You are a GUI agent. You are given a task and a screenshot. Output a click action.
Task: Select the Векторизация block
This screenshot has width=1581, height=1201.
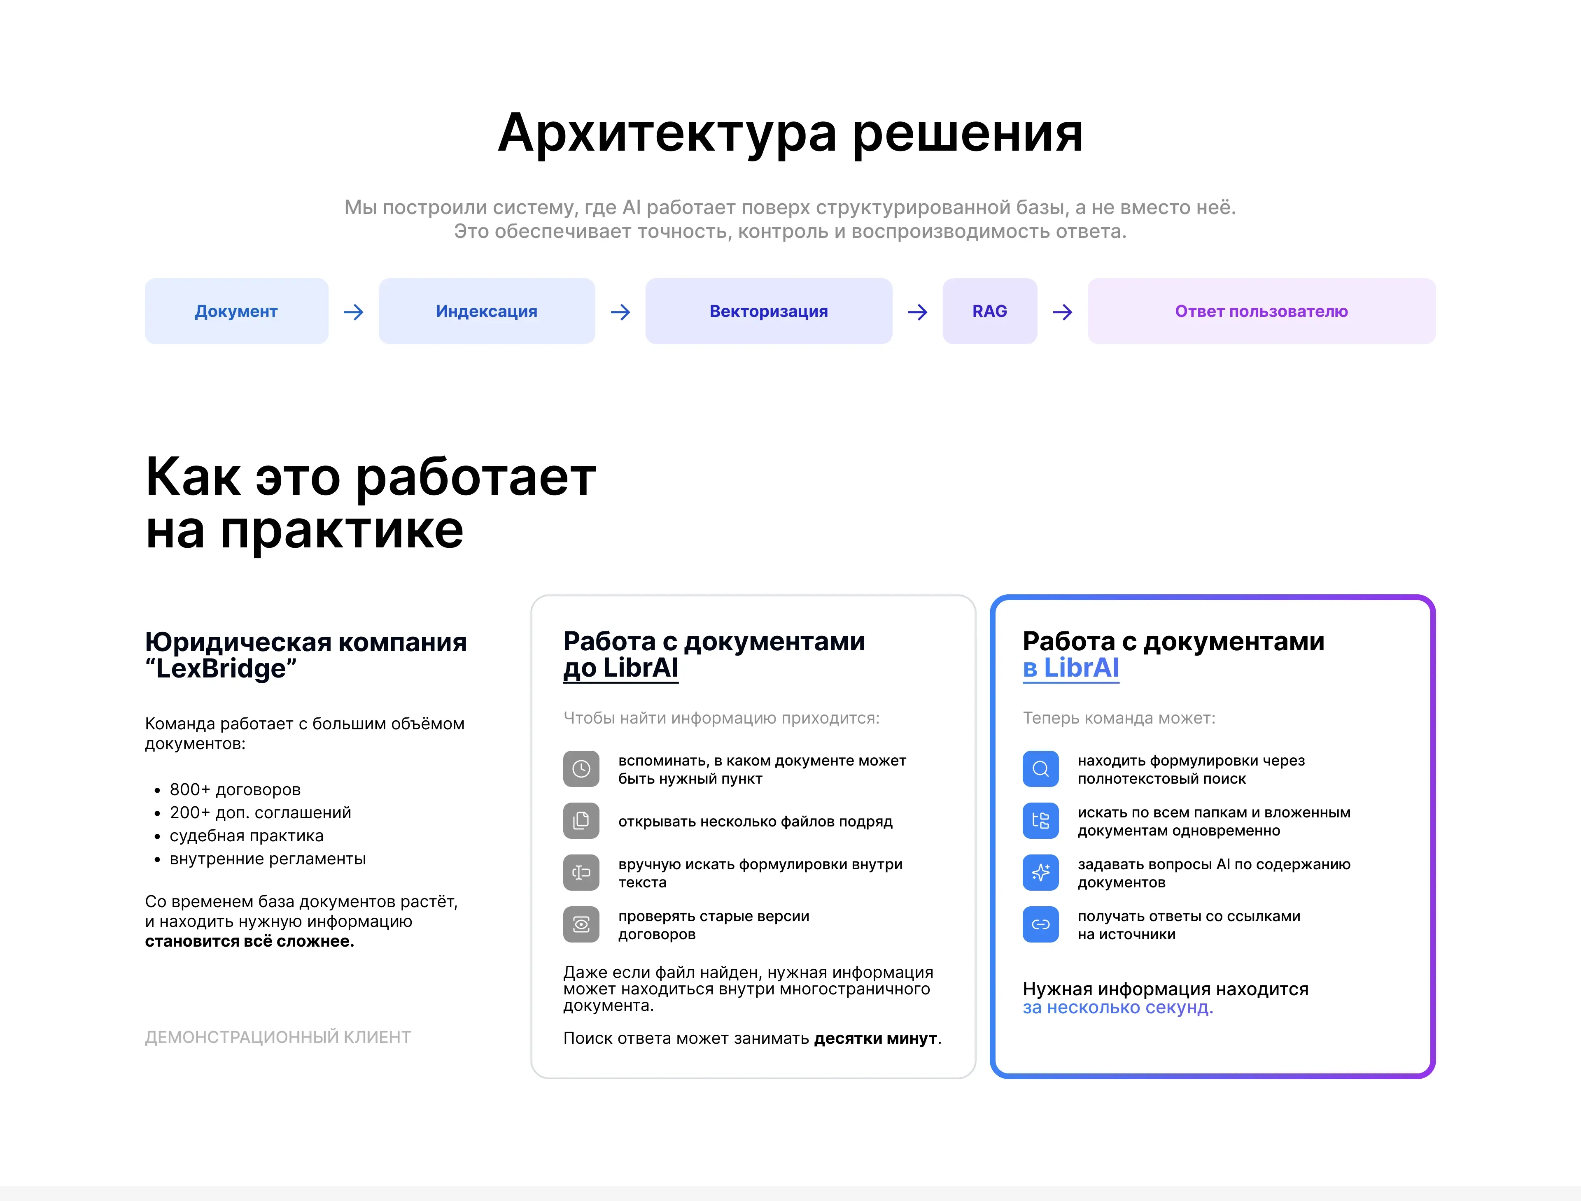tap(768, 311)
